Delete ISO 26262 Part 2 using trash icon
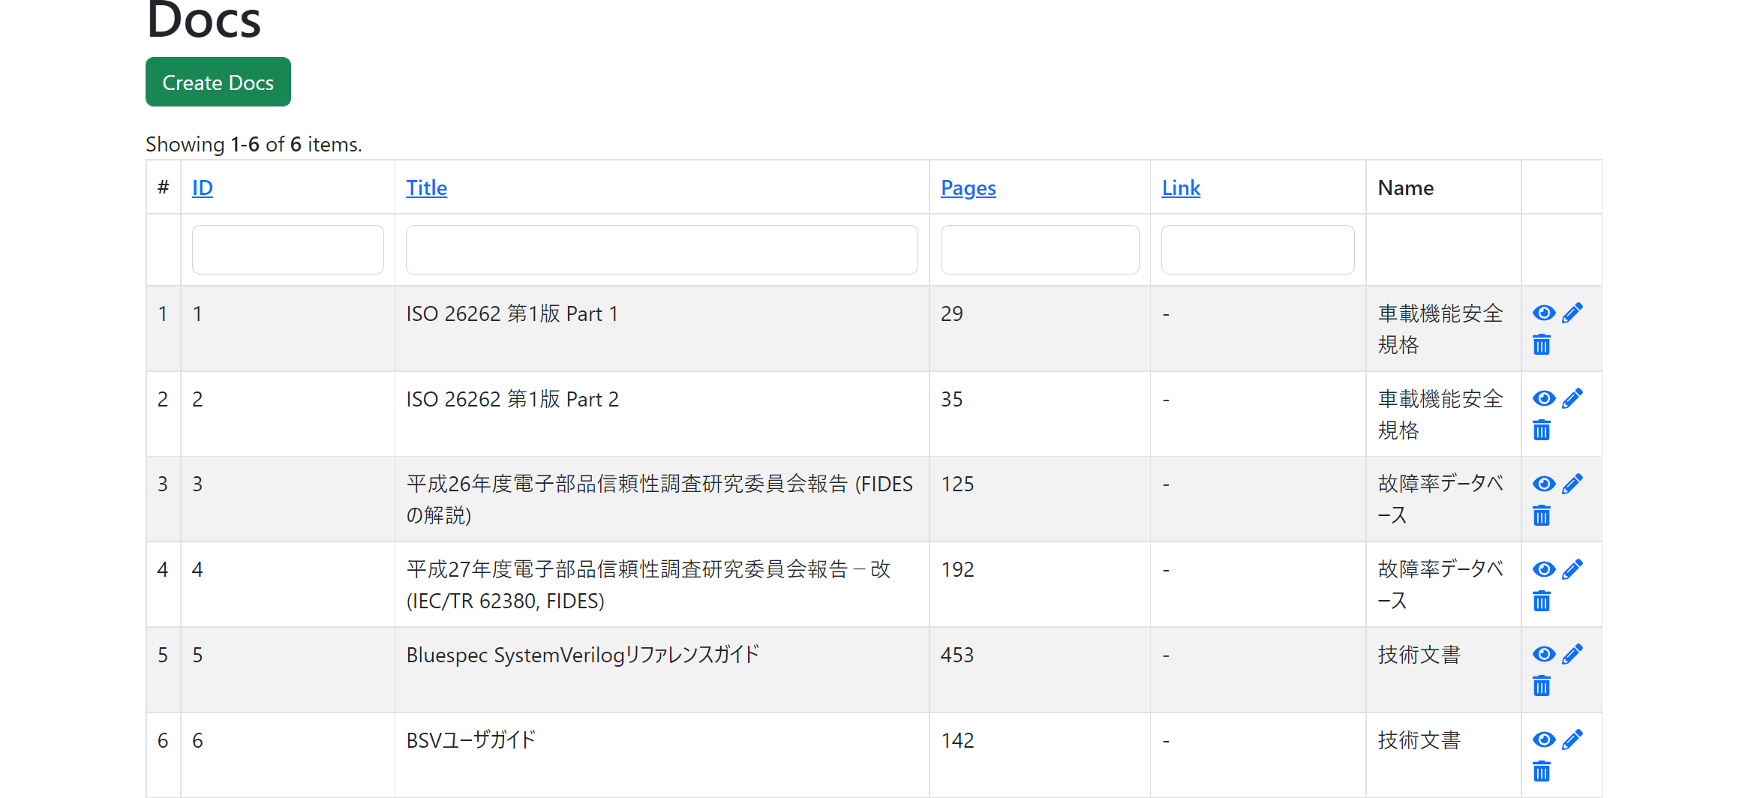The image size is (1748, 798). click(x=1542, y=430)
